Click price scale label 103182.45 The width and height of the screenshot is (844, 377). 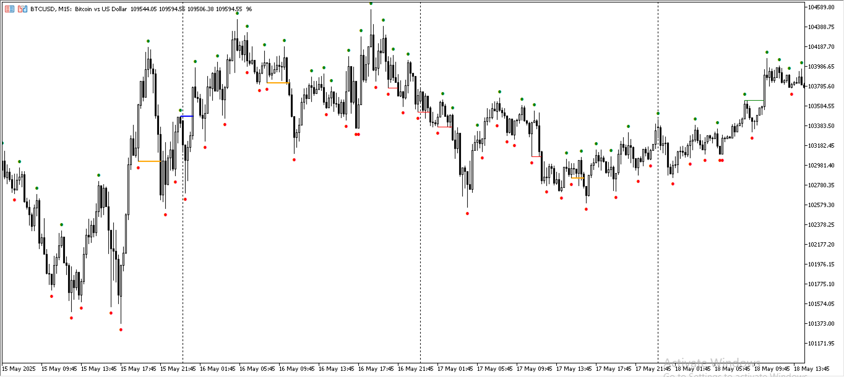coord(821,146)
